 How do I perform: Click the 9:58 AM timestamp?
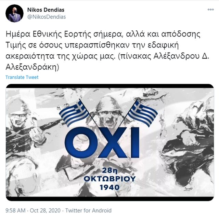pyautogui.click(x=15, y=210)
